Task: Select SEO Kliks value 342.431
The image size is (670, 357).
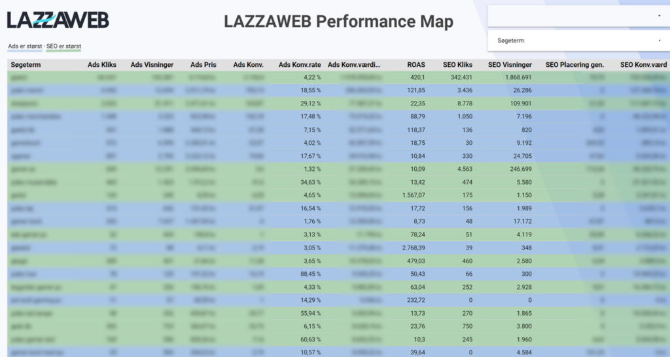Action: click(x=461, y=77)
